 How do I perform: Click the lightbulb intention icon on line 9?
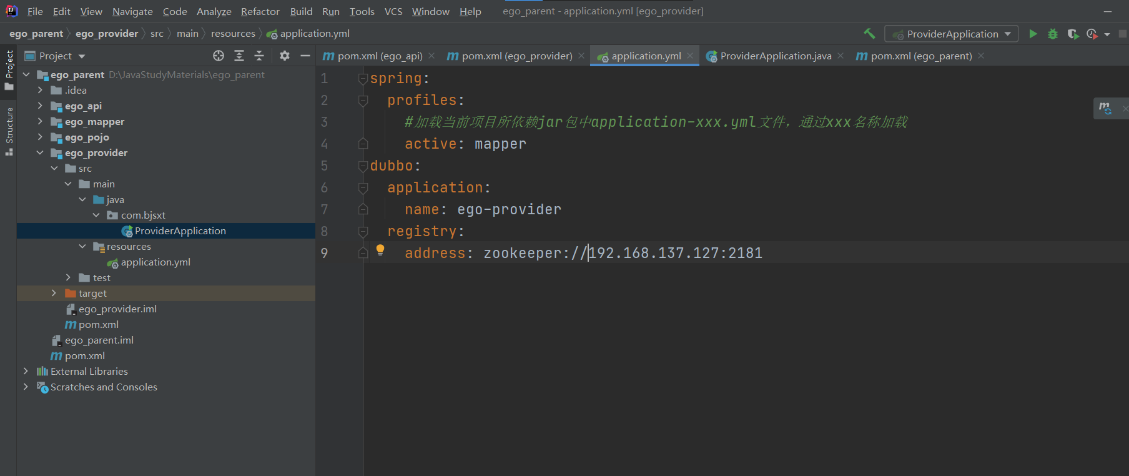tap(380, 250)
